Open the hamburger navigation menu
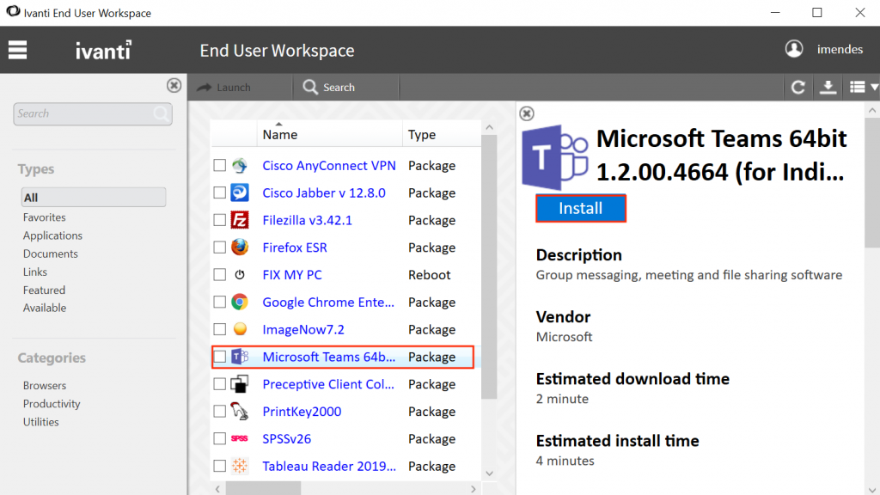The image size is (880, 495). pyautogui.click(x=17, y=50)
